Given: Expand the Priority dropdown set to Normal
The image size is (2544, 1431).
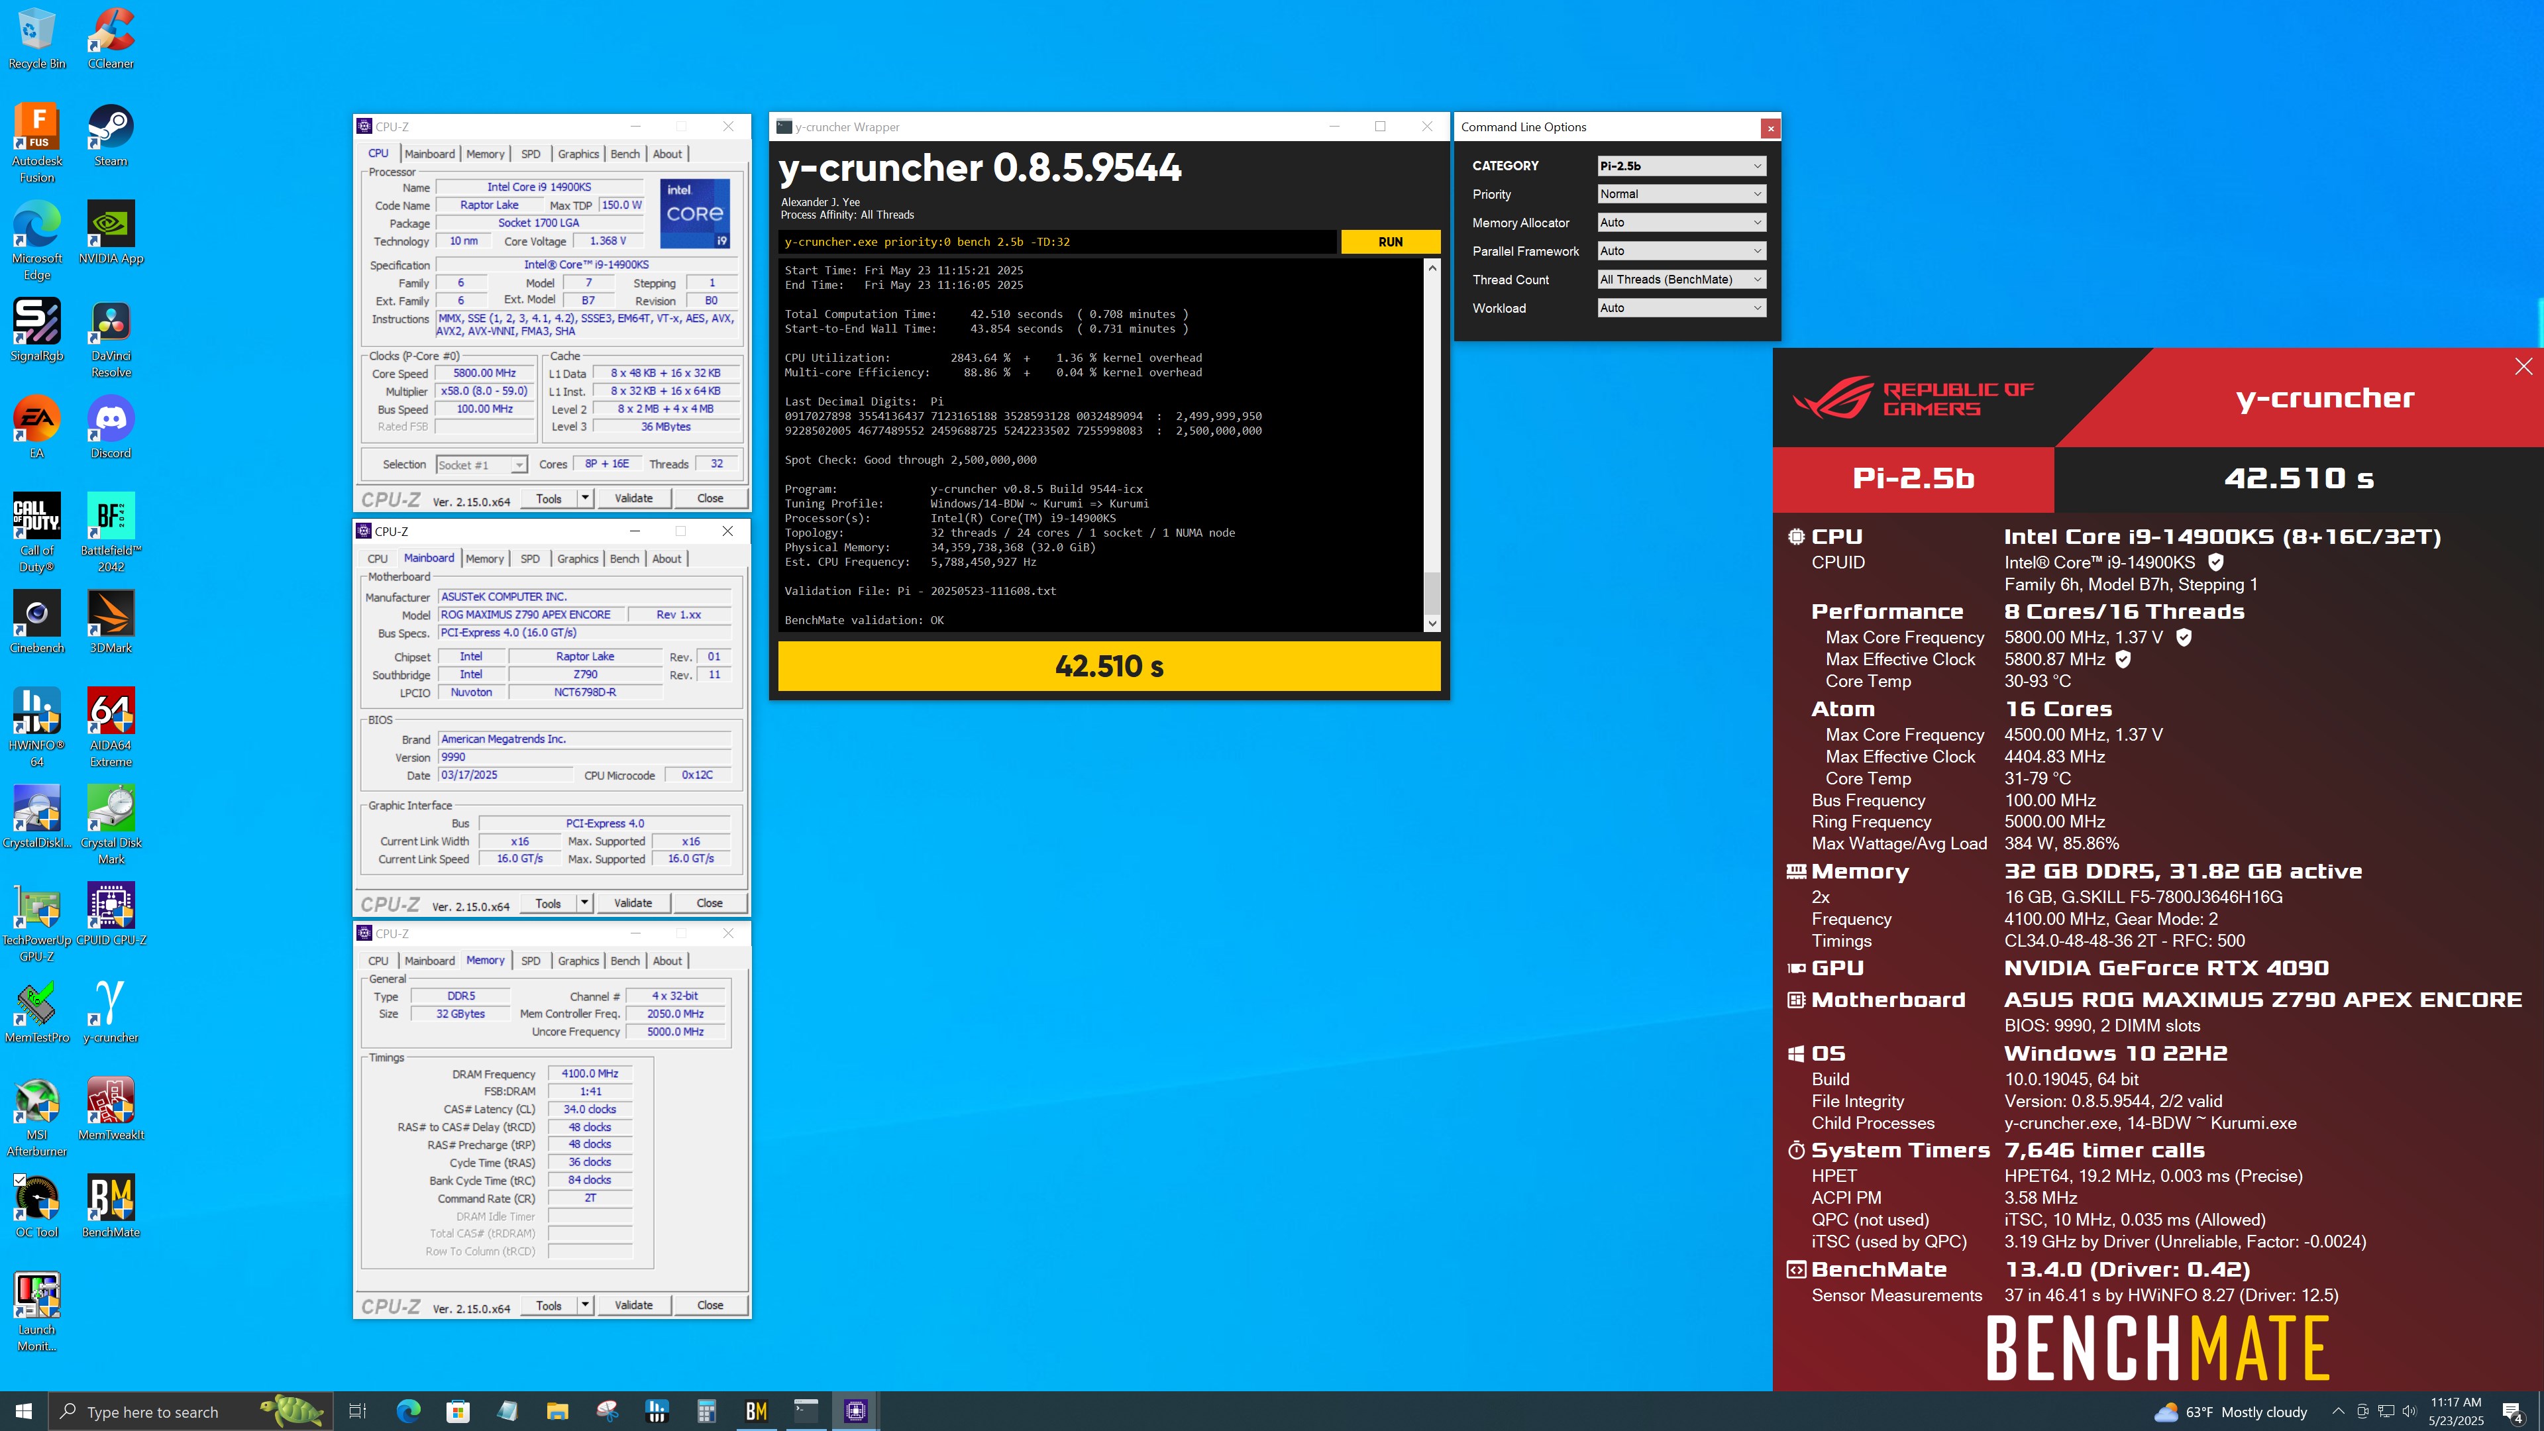Looking at the screenshot, I should (1681, 195).
